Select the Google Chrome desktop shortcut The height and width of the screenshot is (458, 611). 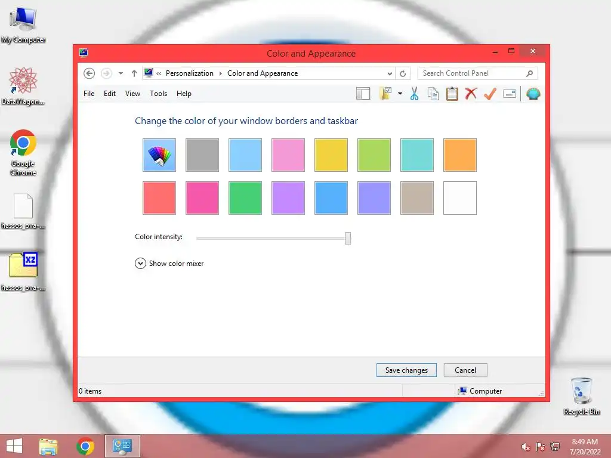coord(23,153)
